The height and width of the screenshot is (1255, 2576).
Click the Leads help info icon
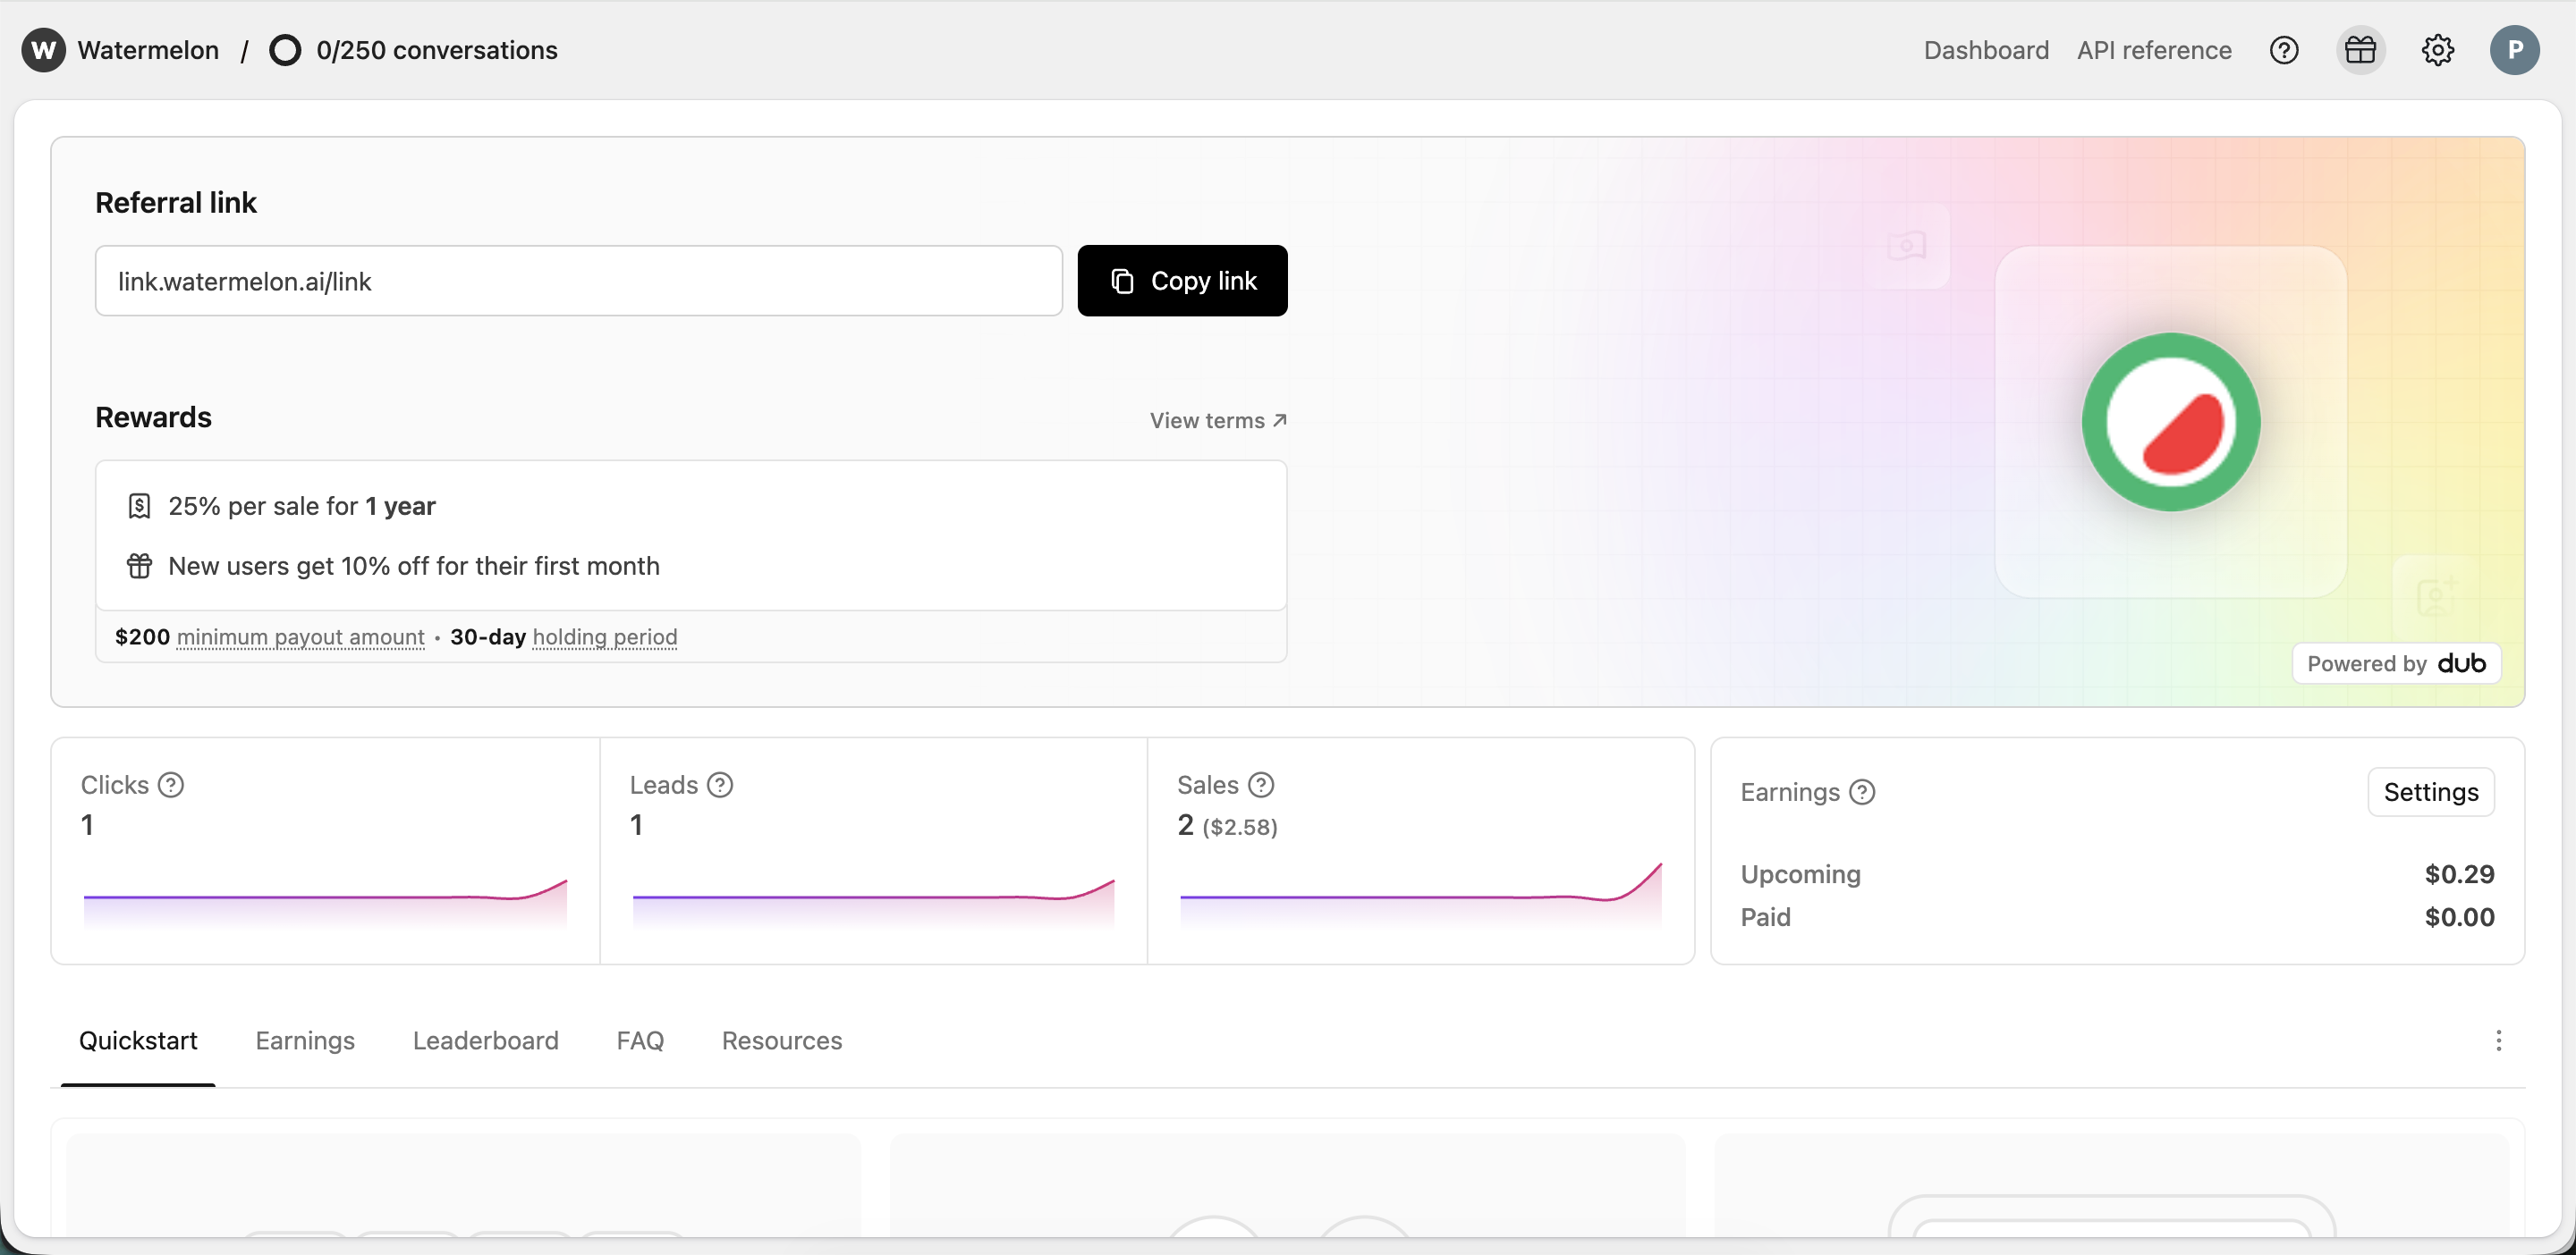click(x=720, y=786)
